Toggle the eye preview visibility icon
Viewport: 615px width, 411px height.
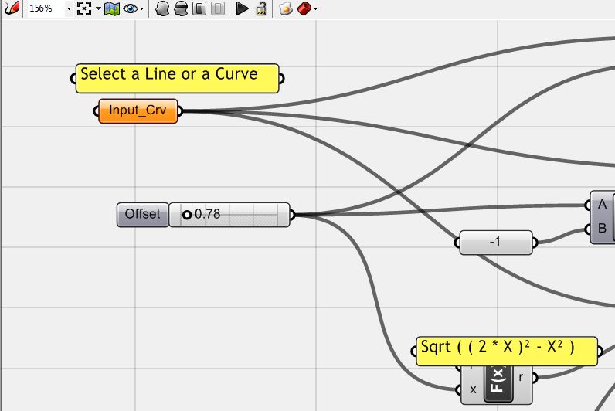130,9
